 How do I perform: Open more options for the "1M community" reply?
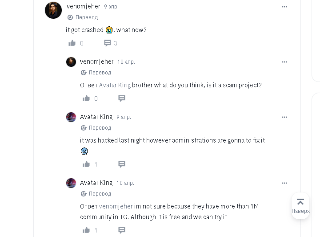[284, 183]
